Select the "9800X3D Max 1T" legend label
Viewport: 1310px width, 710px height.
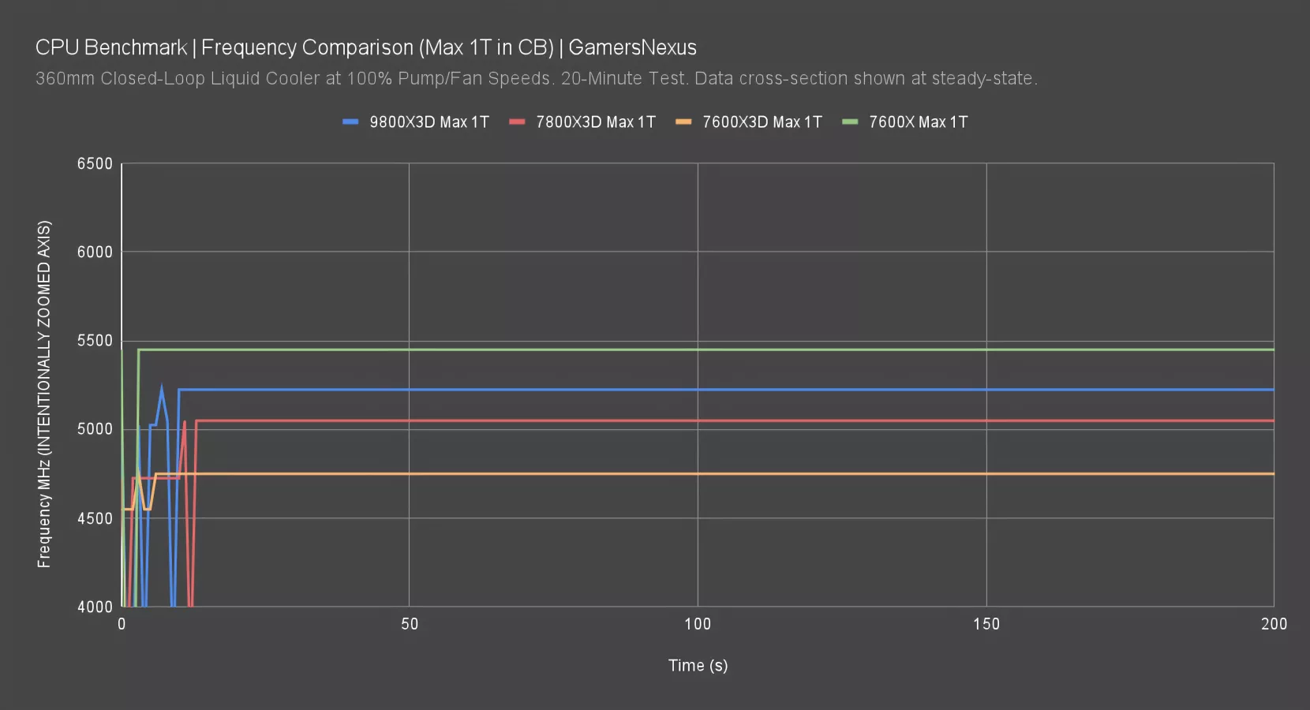[x=429, y=122]
